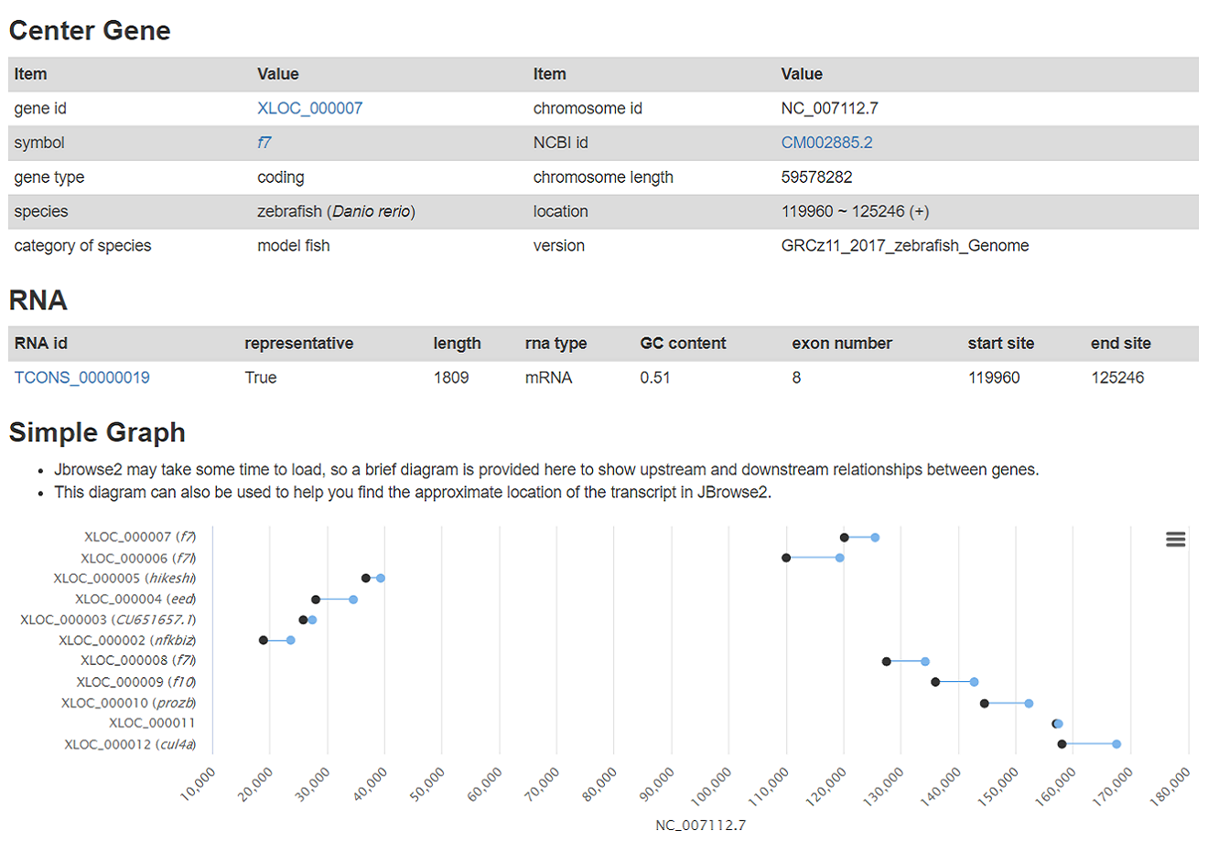
Task: Click the black start dot of XLOC_000008
Action: tap(886, 661)
